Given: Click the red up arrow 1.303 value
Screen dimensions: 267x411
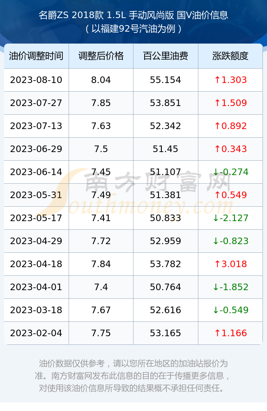Looking at the screenshot, I should coord(230,80).
